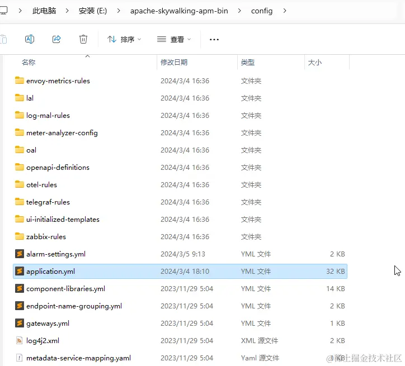Viewport: 405px width, 366px height.
Task: Select file name oal
Action: (31, 150)
